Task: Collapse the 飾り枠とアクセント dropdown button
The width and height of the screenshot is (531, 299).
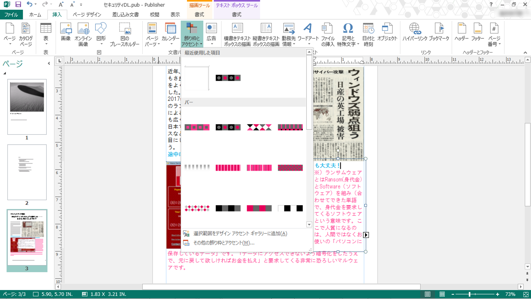Action: click(192, 34)
